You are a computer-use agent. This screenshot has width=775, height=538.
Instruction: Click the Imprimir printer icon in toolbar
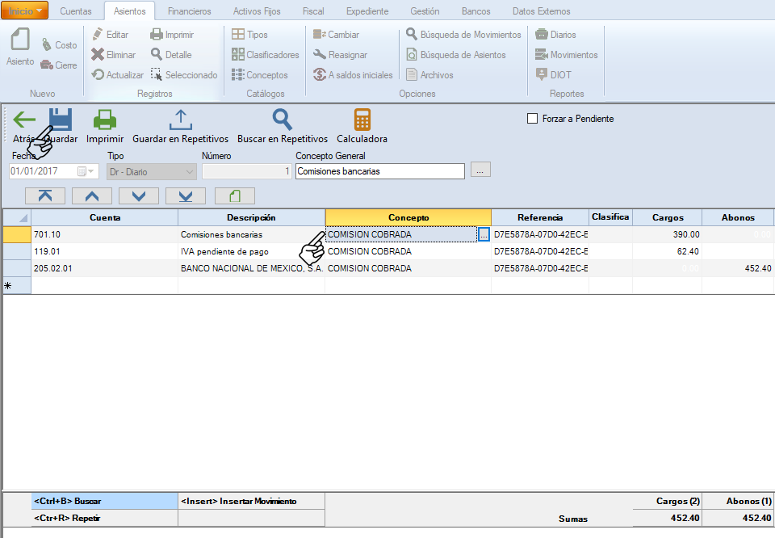[105, 120]
